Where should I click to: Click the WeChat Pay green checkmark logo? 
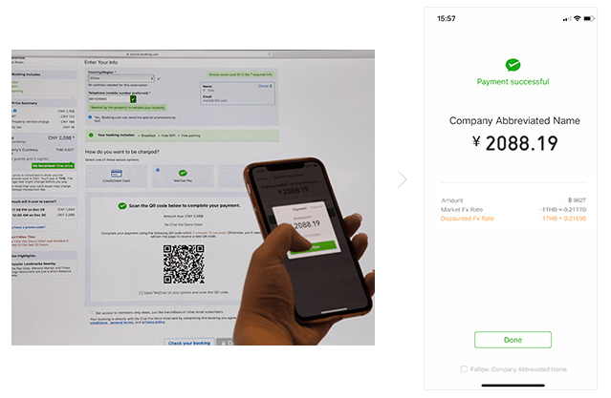click(513, 65)
